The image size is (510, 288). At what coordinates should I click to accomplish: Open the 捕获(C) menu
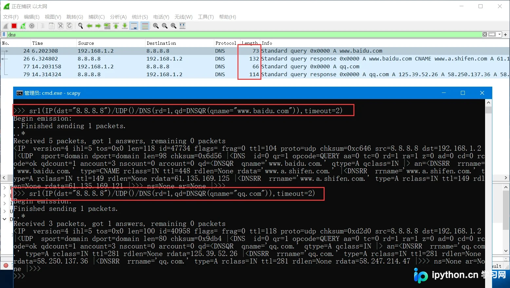click(x=96, y=17)
